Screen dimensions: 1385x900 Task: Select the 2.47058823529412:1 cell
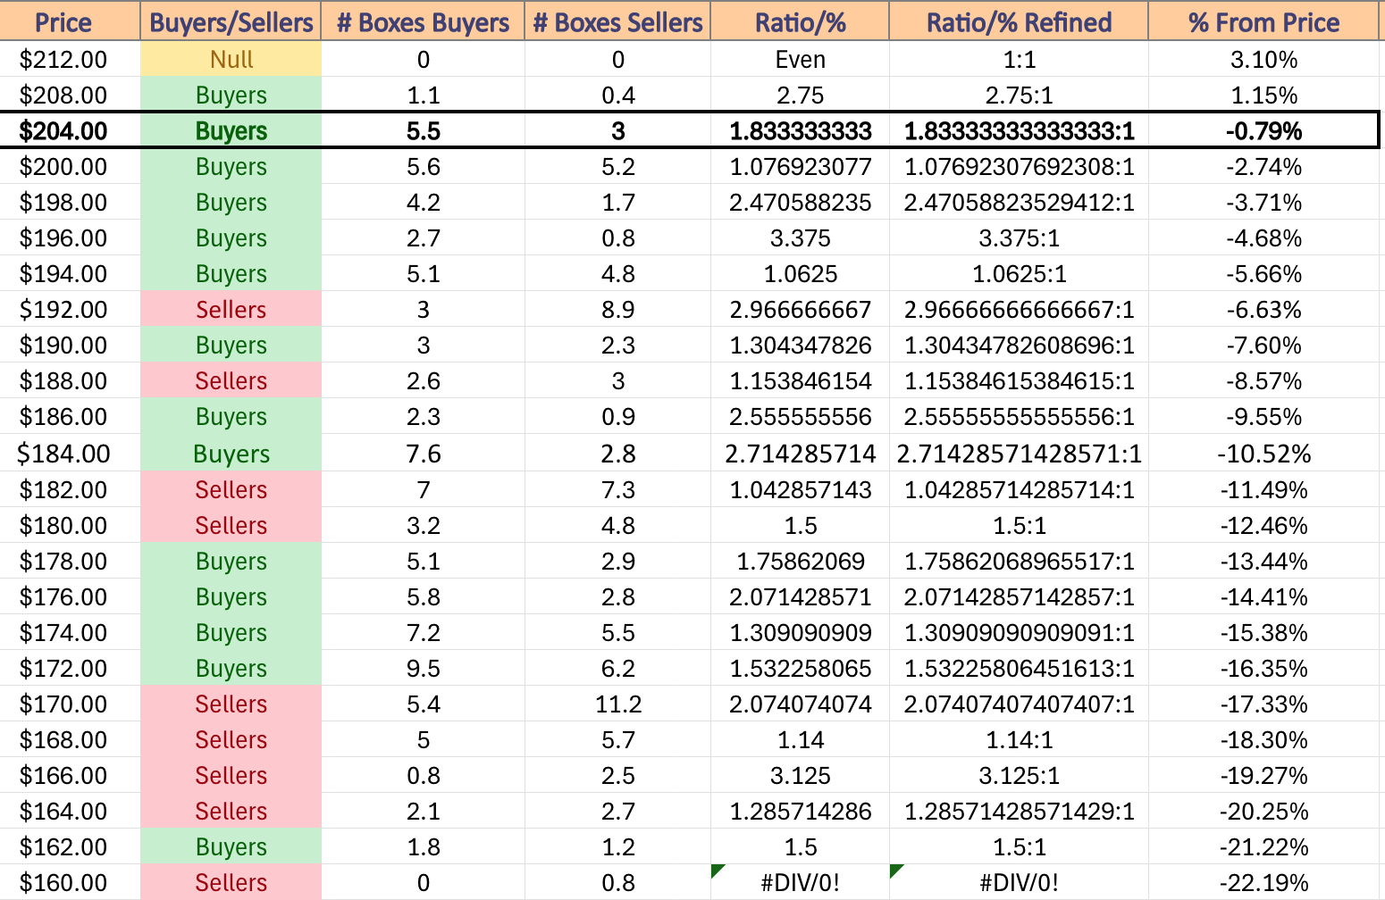tap(1019, 202)
